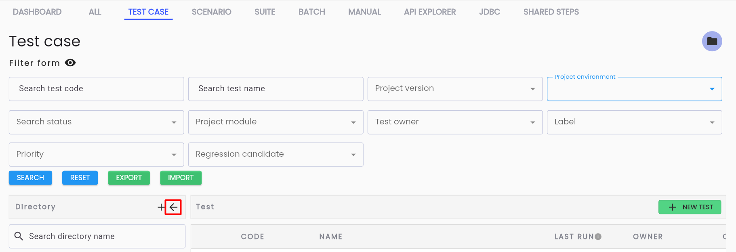
Task: Click the Import button
Action: [181, 178]
